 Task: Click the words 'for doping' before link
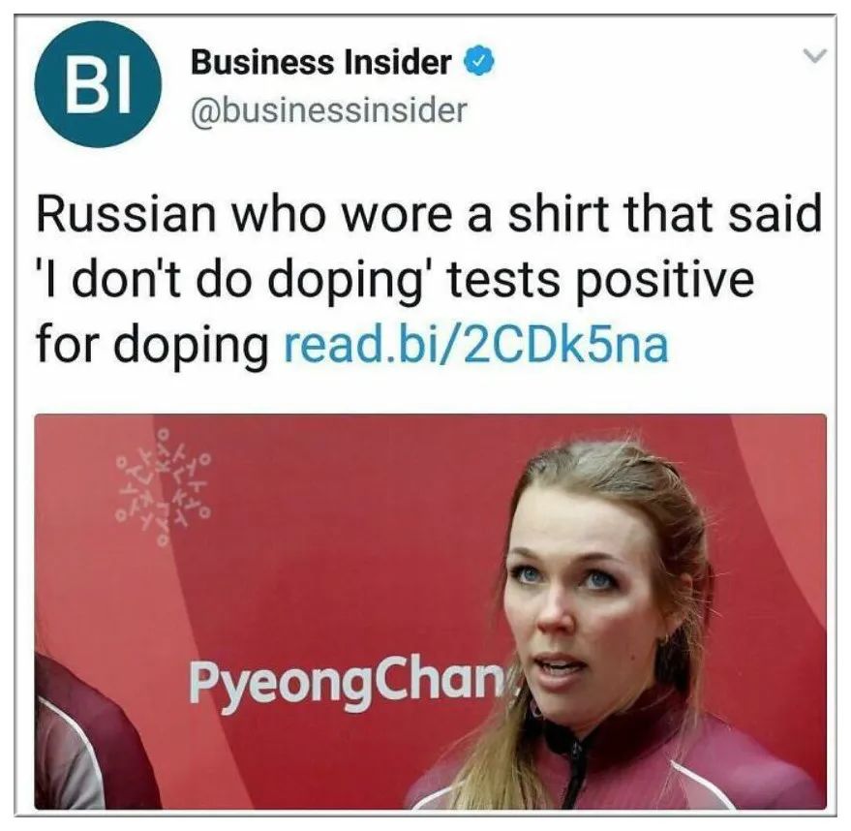(x=152, y=347)
